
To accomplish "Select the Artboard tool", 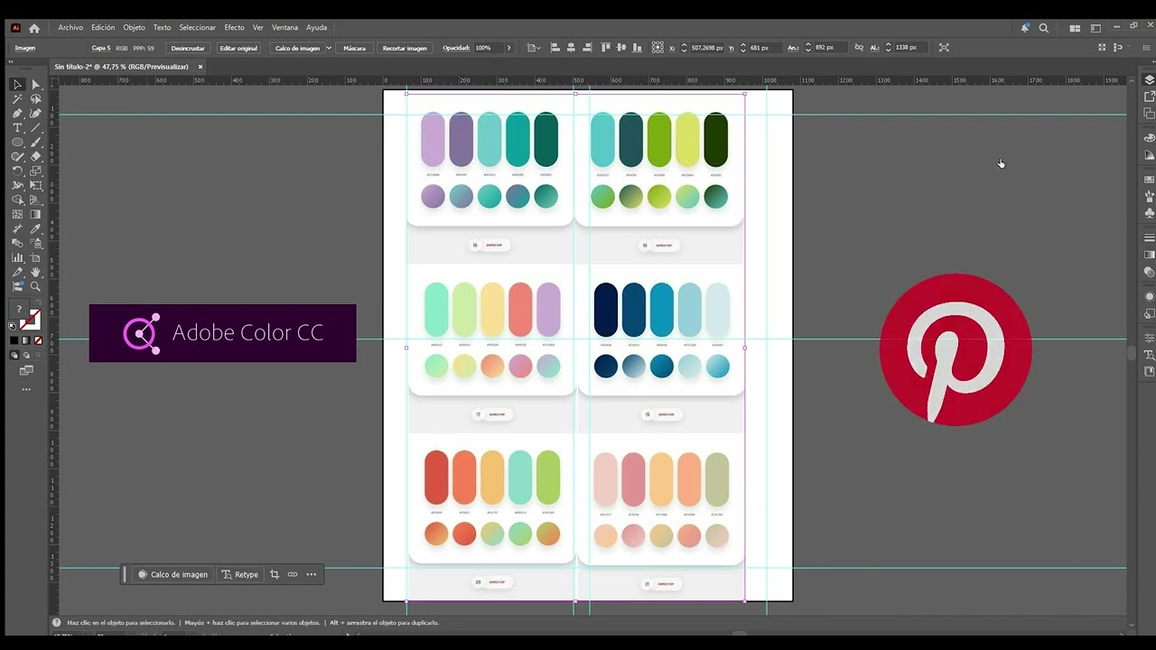I will pos(36,258).
